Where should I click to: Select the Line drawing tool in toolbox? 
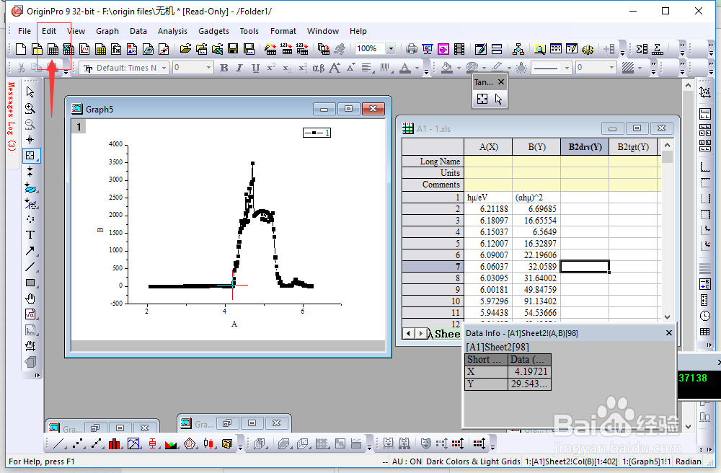30,267
